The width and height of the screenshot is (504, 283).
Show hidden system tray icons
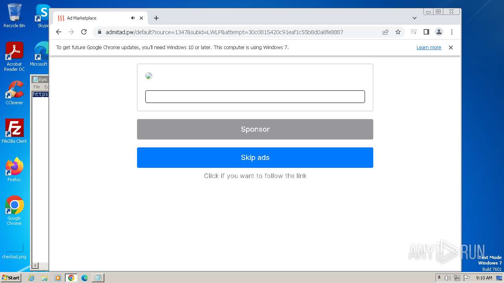coord(439,278)
